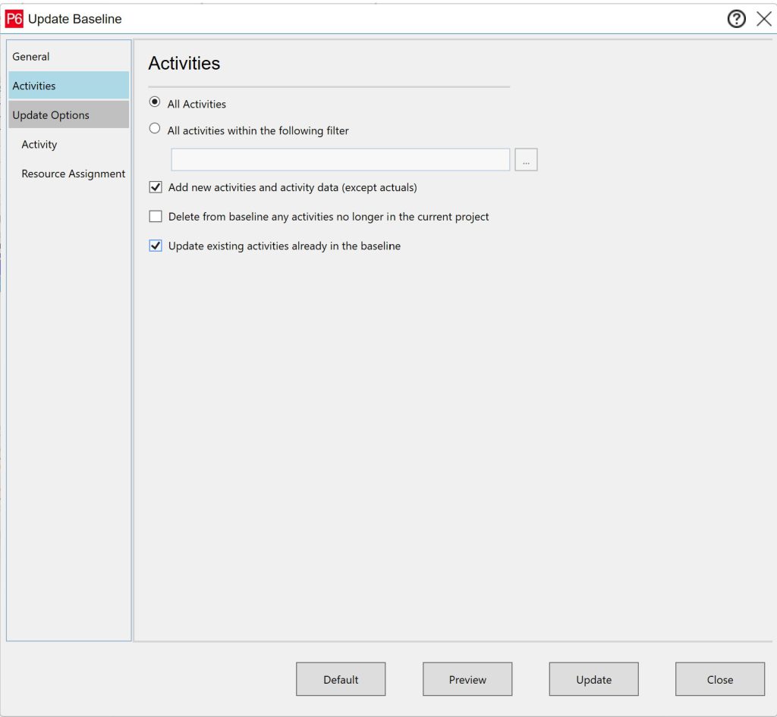
Task: Click the Update button
Action: coord(593,679)
